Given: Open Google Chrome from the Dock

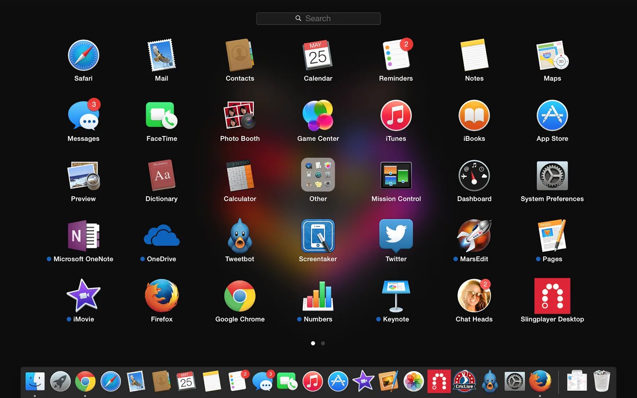Looking at the screenshot, I should point(86,381).
